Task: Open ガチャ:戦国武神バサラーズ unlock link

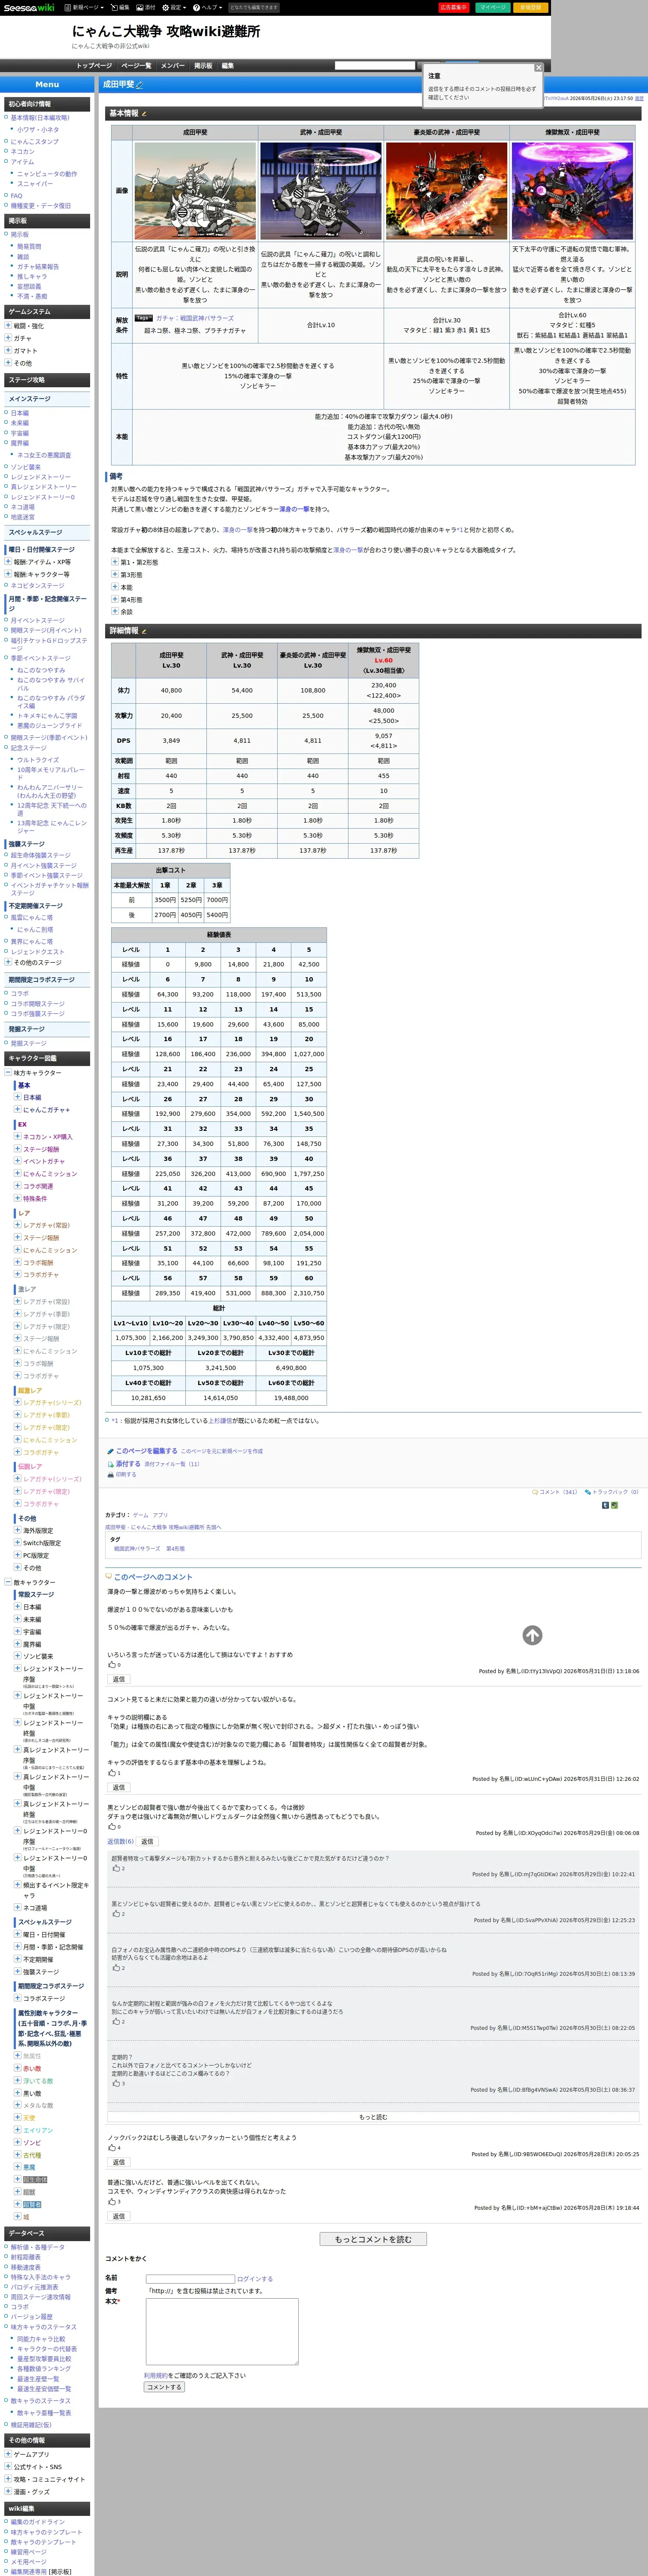Action: point(195,318)
